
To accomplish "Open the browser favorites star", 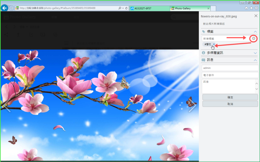I will [x=251, y=8].
